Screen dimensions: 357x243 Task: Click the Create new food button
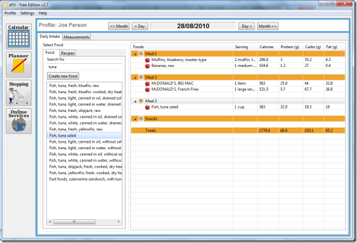click(63, 76)
